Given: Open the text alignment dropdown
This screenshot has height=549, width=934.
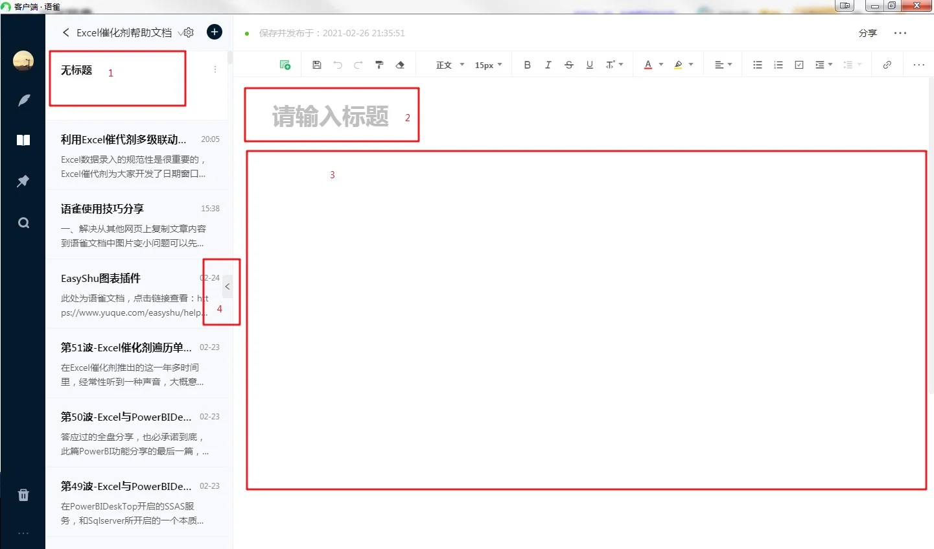Looking at the screenshot, I should coord(723,65).
